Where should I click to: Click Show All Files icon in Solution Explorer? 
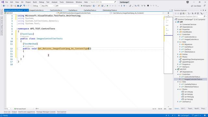(198, 14)
